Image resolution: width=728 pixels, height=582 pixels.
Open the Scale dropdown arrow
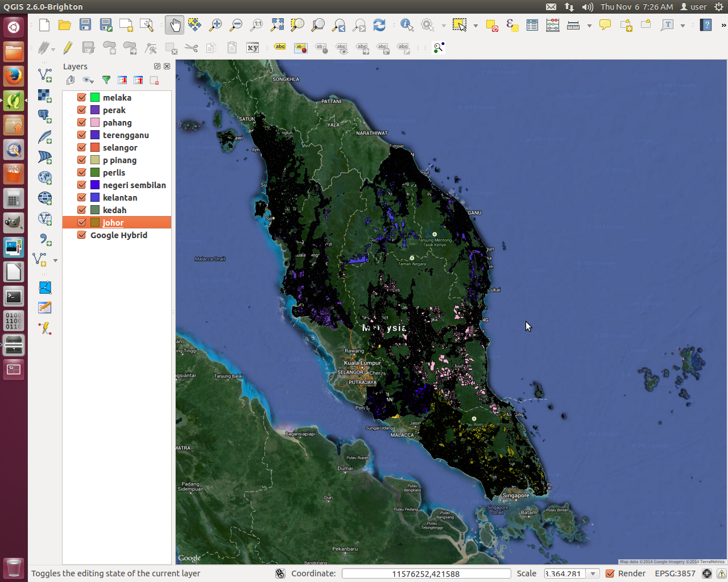click(x=593, y=573)
